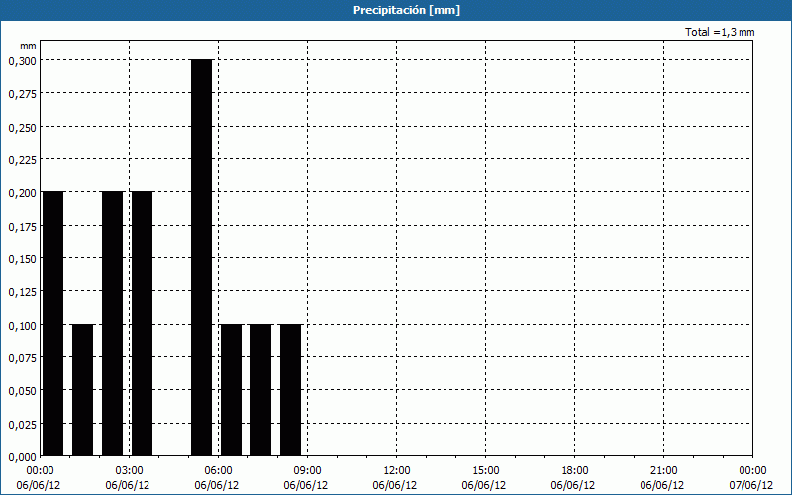Select the 0,200 bar beginning at 03:00
The height and width of the screenshot is (495, 792).
click(142, 324)
